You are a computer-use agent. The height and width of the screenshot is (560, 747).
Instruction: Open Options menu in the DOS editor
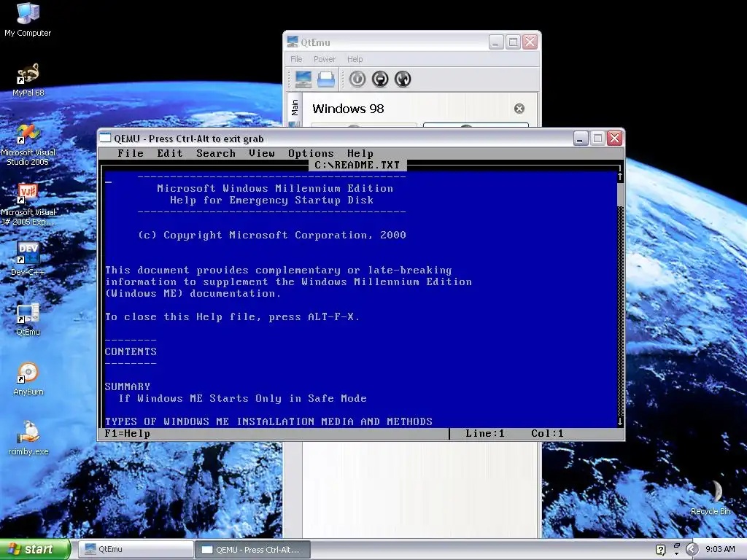point(311,153)
